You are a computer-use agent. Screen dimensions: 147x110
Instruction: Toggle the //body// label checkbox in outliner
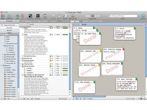pyautogui.click(x=51, y=71)
